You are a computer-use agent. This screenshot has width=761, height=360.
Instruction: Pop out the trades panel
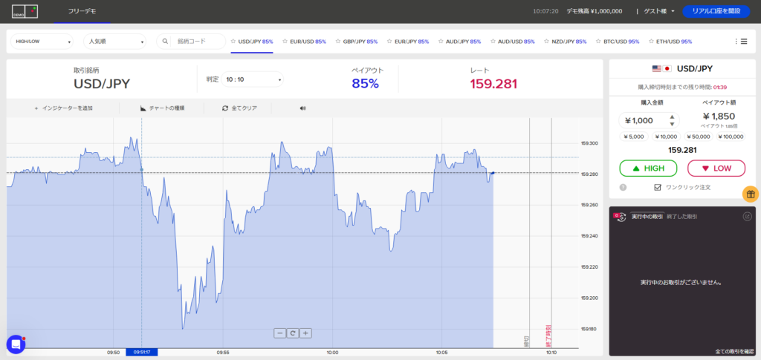click(747, 216)
